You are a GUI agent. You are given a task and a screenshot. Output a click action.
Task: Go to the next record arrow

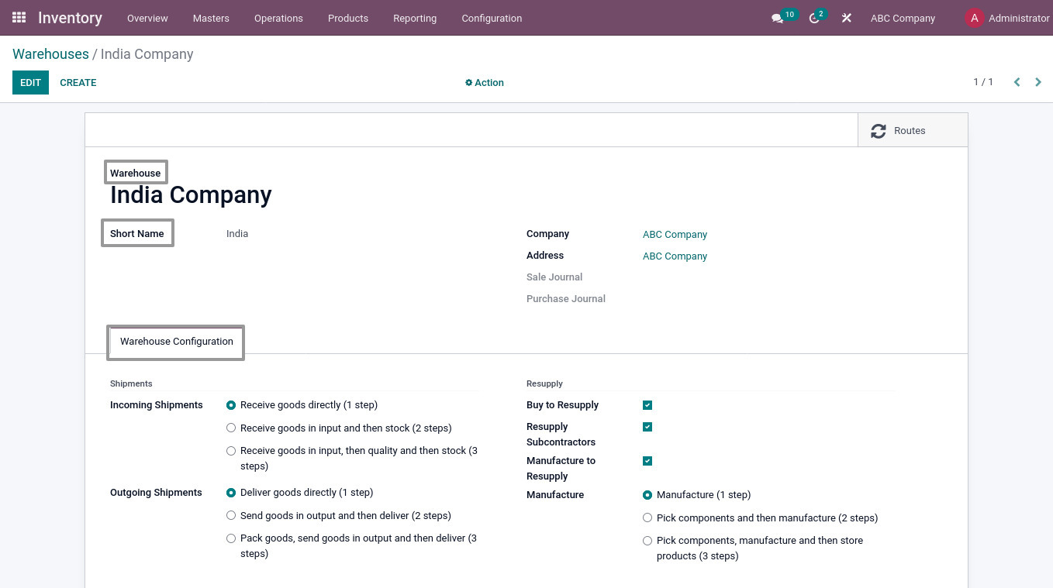pyautogui.click(x=1038, y=81)
